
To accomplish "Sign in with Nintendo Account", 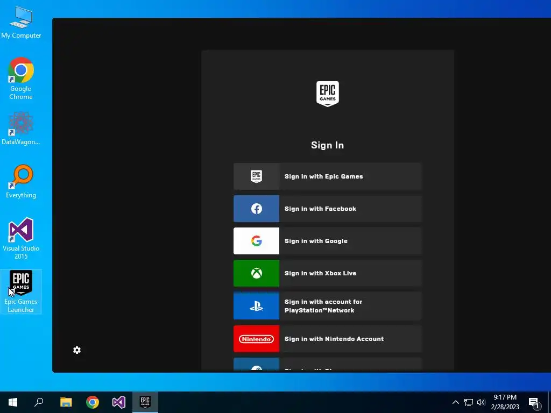I will [327, 339].
